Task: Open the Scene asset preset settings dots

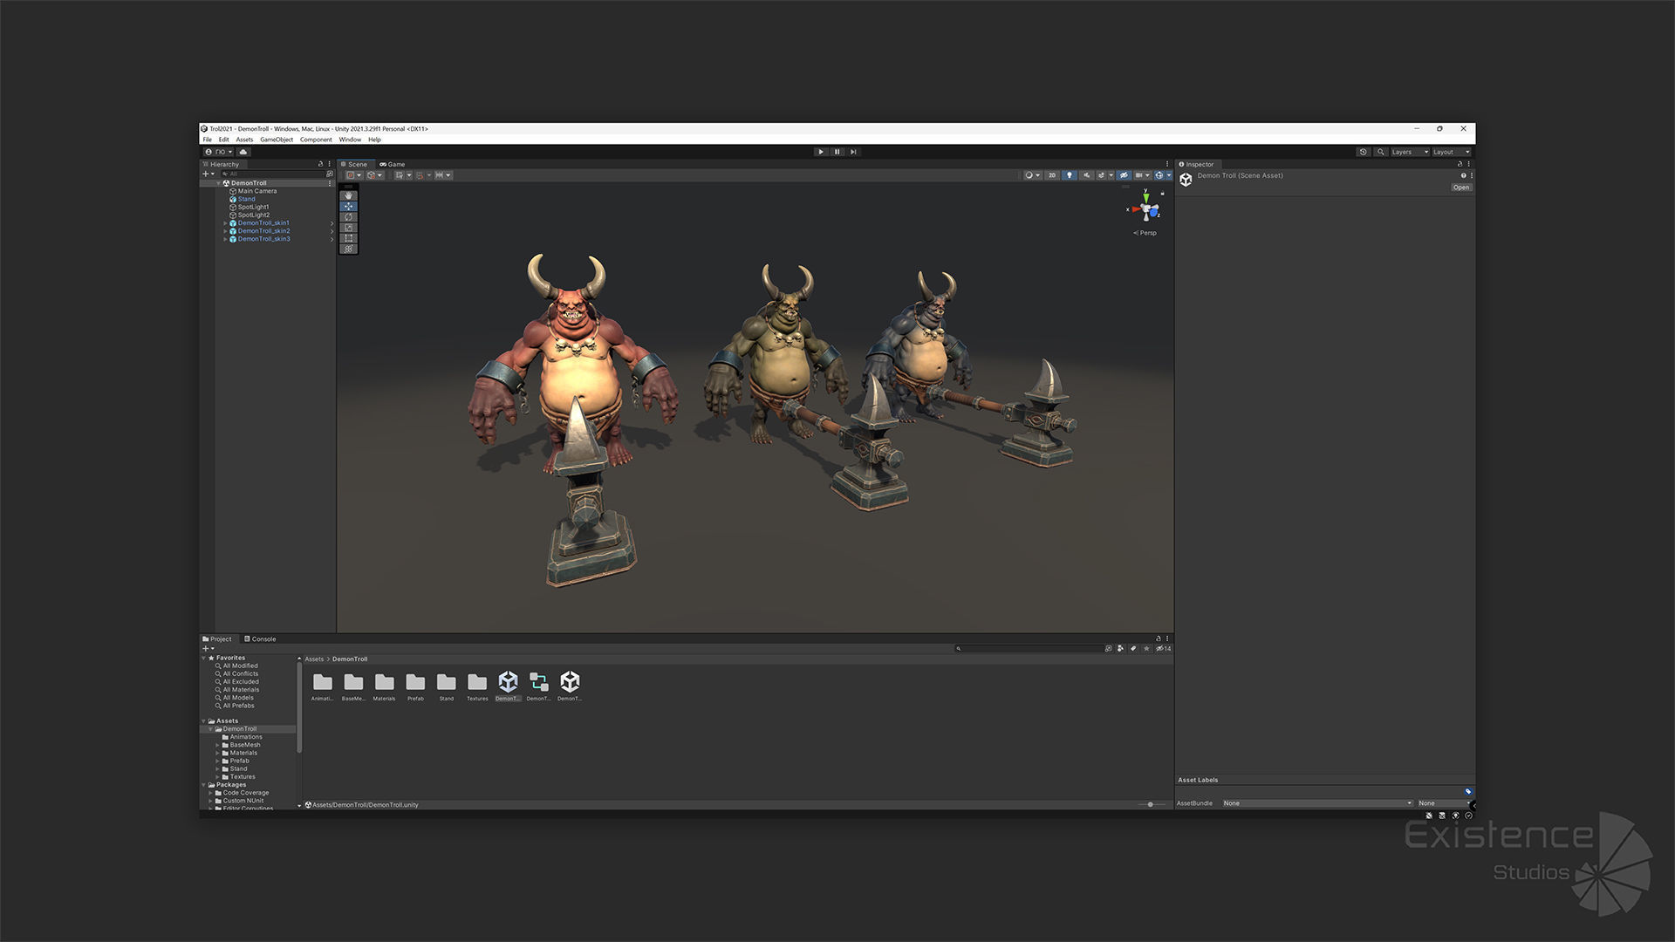Action: coord(1472,175)
